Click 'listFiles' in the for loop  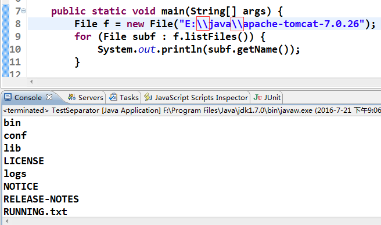[211, 37]
